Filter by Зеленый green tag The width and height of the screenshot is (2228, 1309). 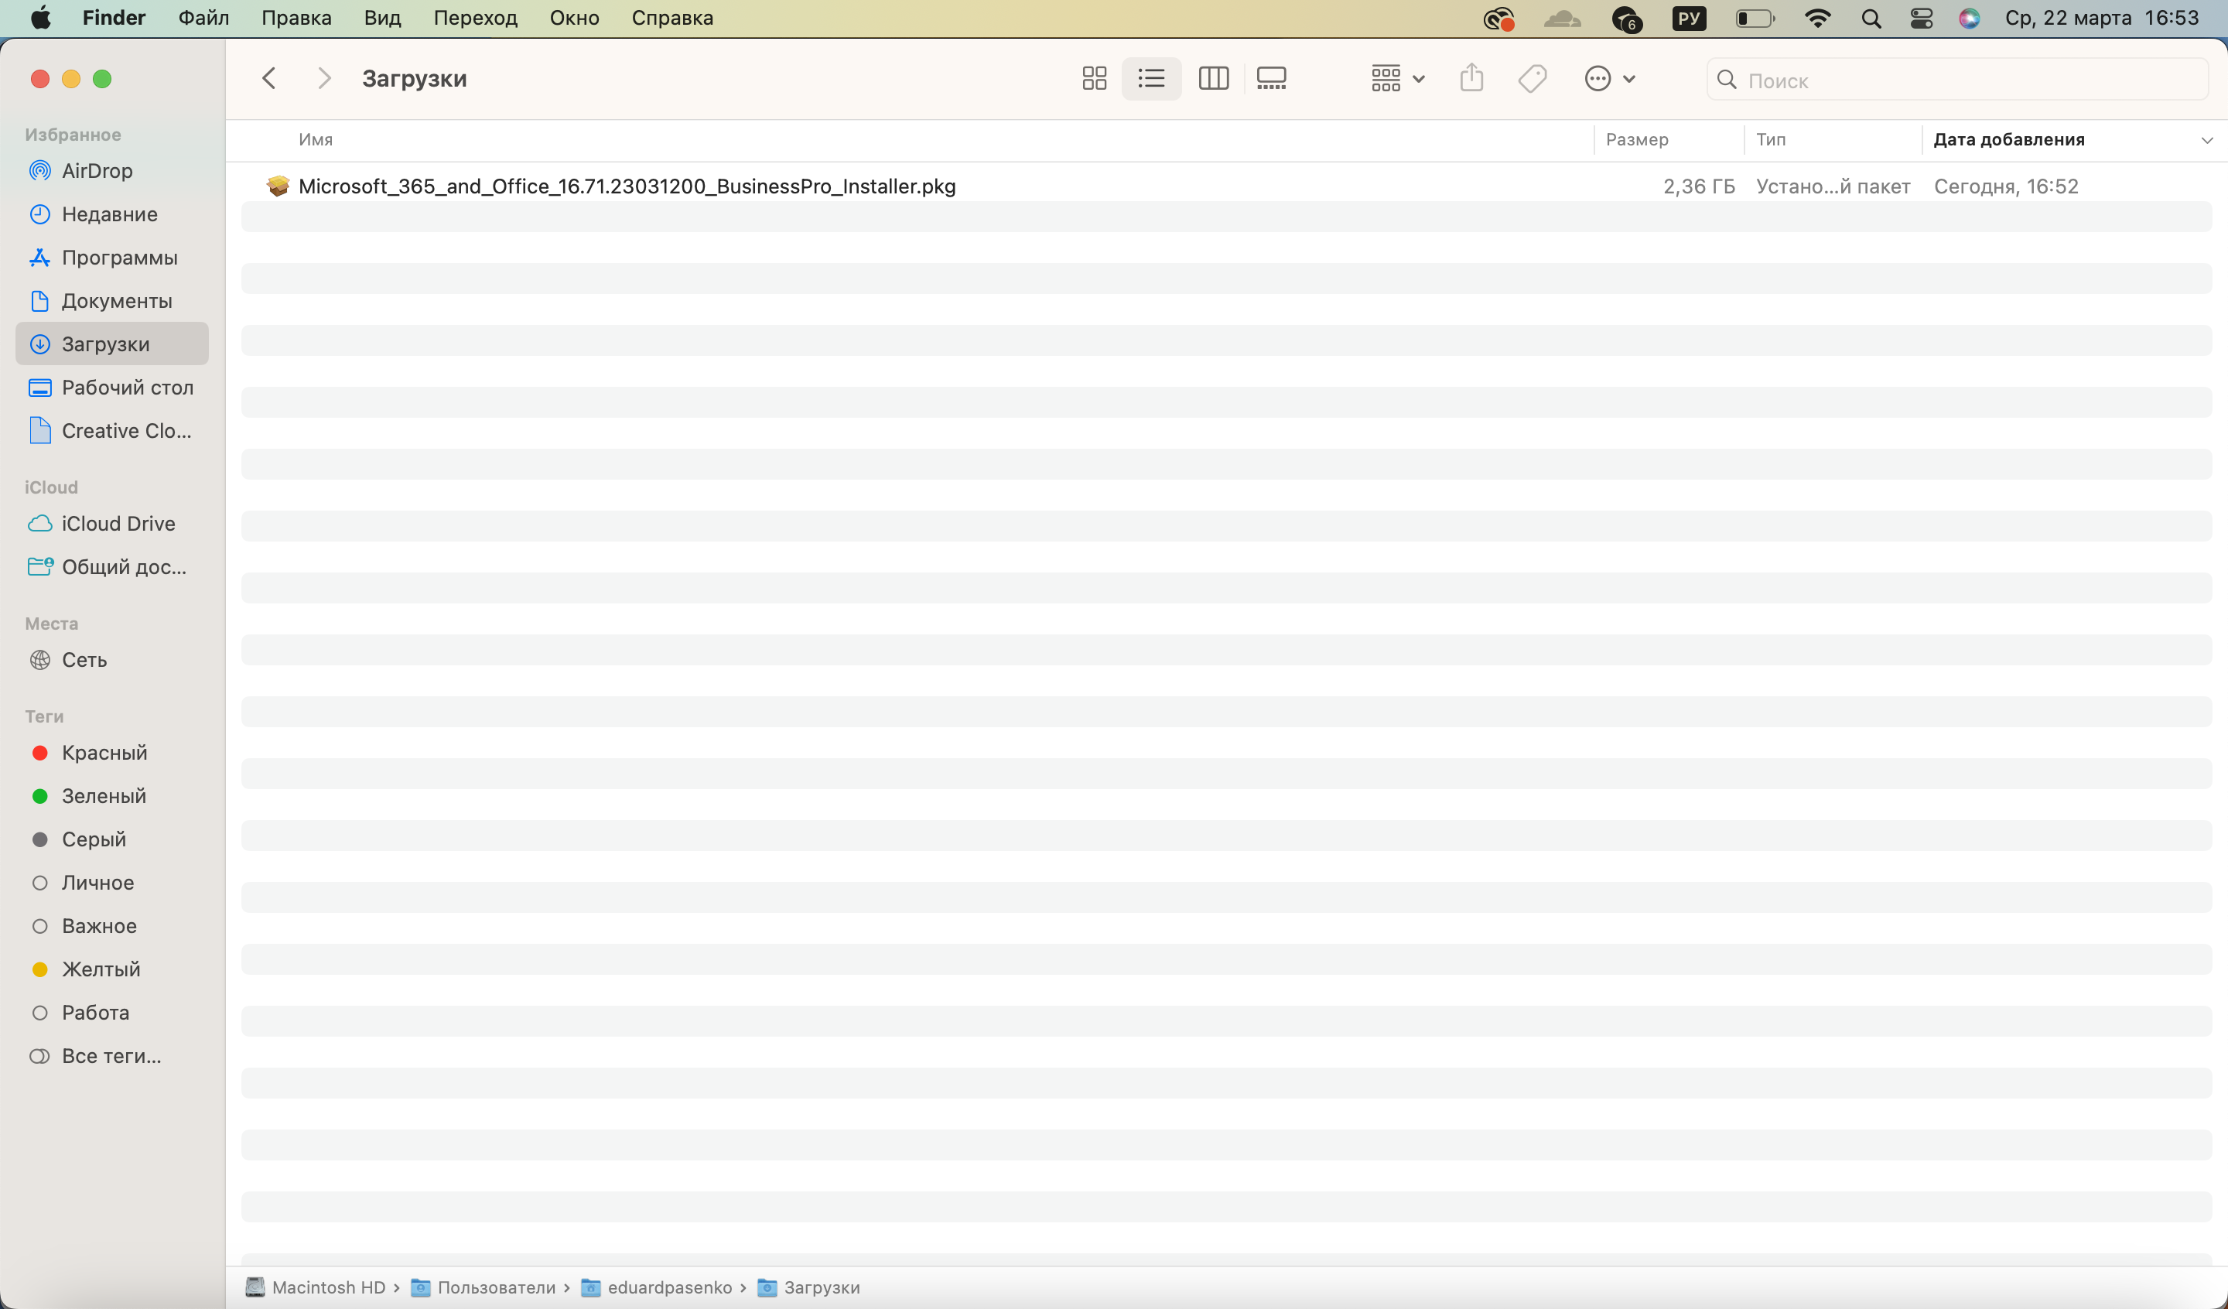(104, 796)
